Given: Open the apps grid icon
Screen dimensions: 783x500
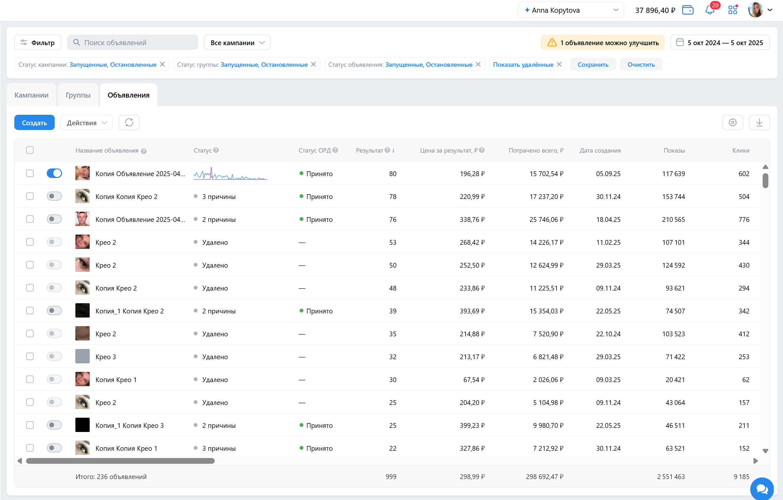Looking at the screenshot, I should 733,10.
